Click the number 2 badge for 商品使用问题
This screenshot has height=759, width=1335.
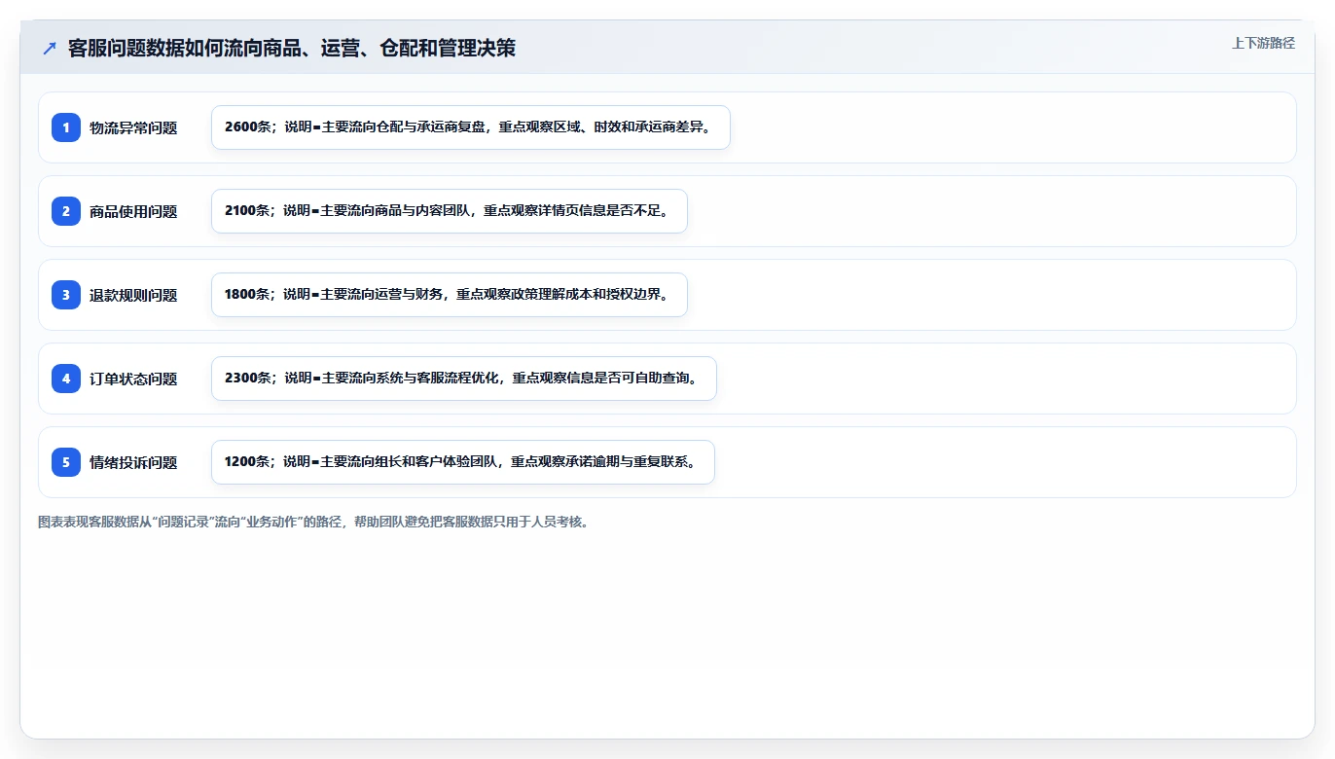pos(66,211)
